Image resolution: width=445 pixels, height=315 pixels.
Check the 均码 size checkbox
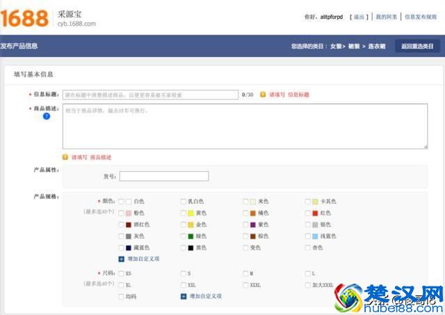(x=121, y=296)
